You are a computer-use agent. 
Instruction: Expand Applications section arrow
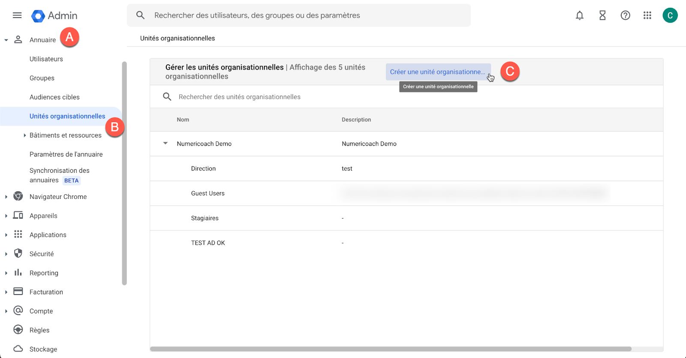(6, 235)
